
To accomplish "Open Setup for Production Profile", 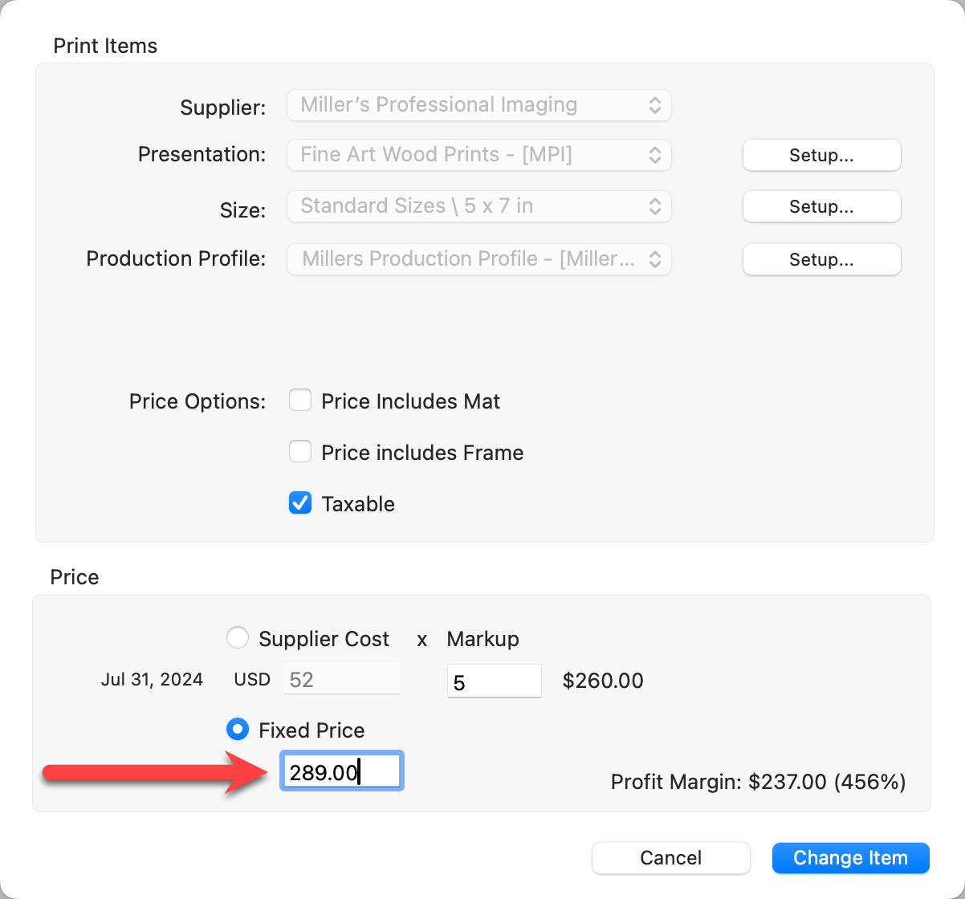I will (x=821, y=259).
